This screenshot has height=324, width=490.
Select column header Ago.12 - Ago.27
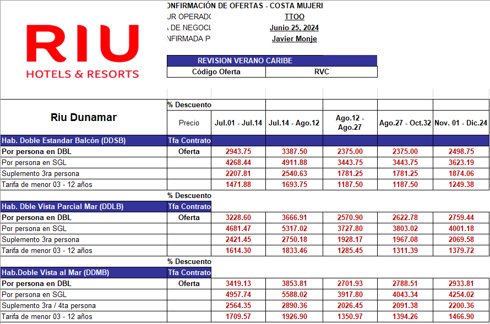tap(350, 123)
